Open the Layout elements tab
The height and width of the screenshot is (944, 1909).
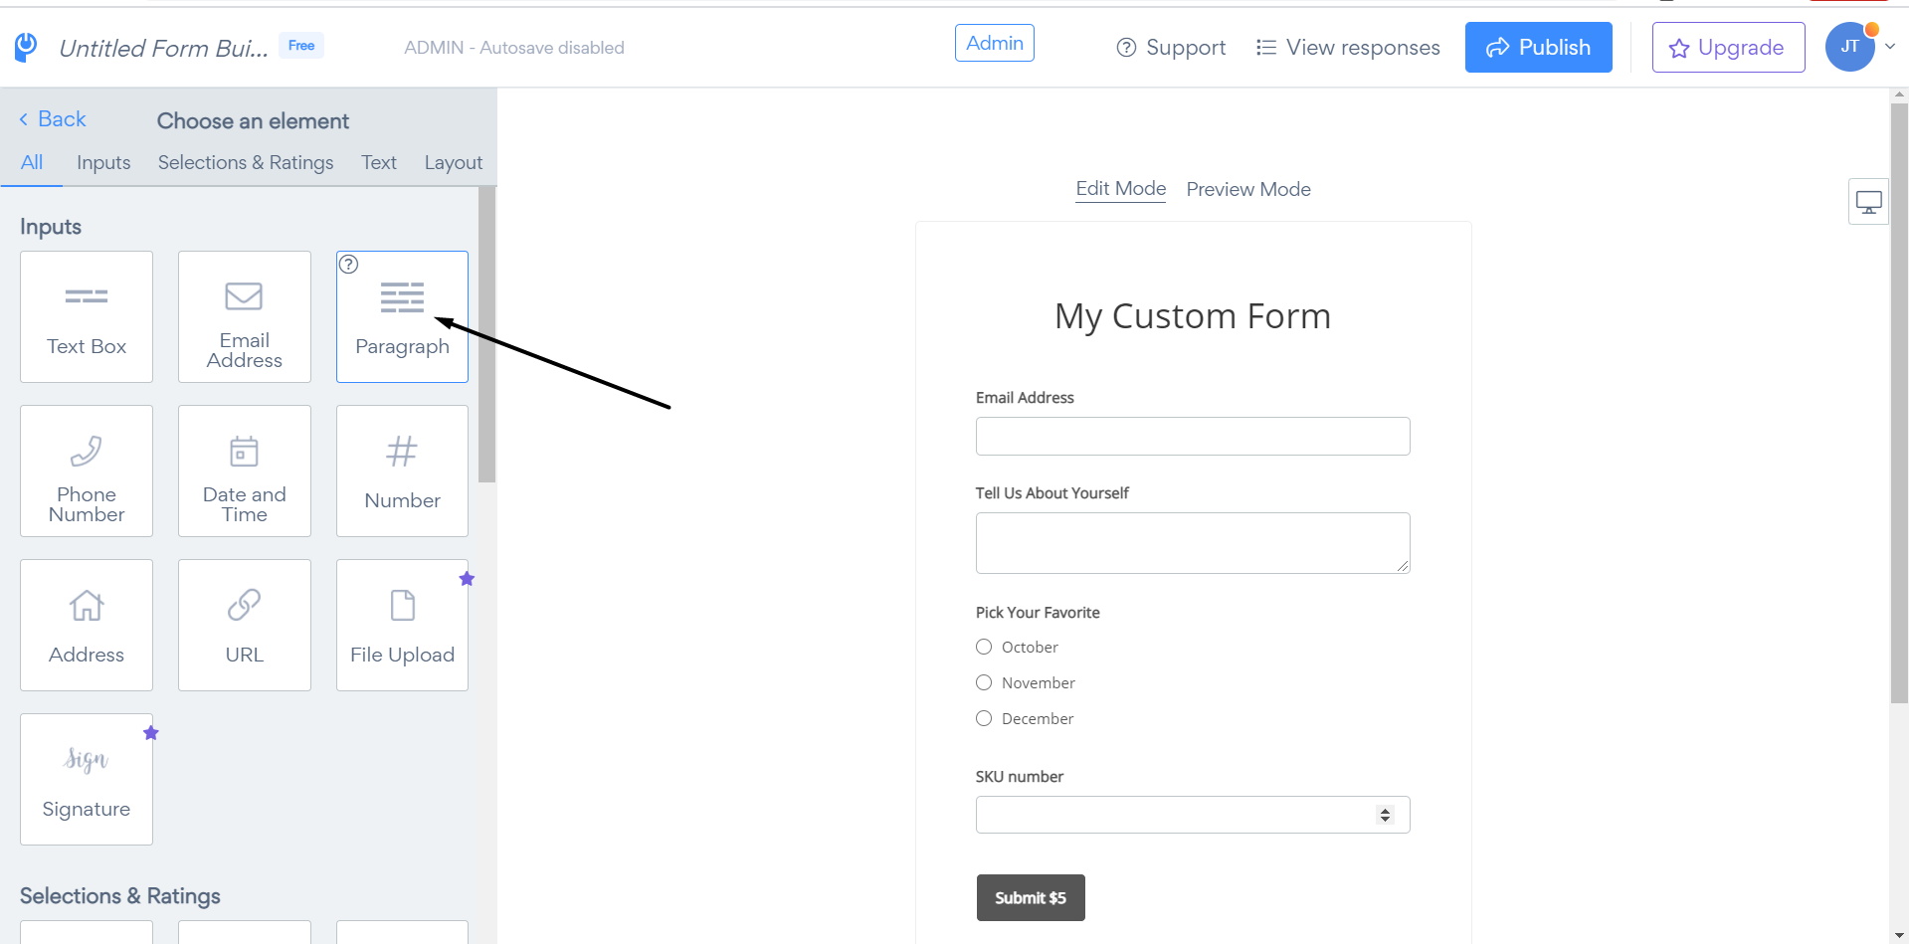point(454,162)
